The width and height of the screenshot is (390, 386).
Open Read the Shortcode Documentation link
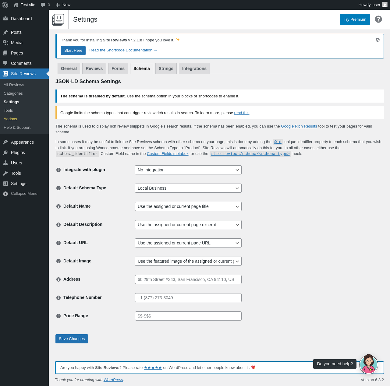coord(123,50)
